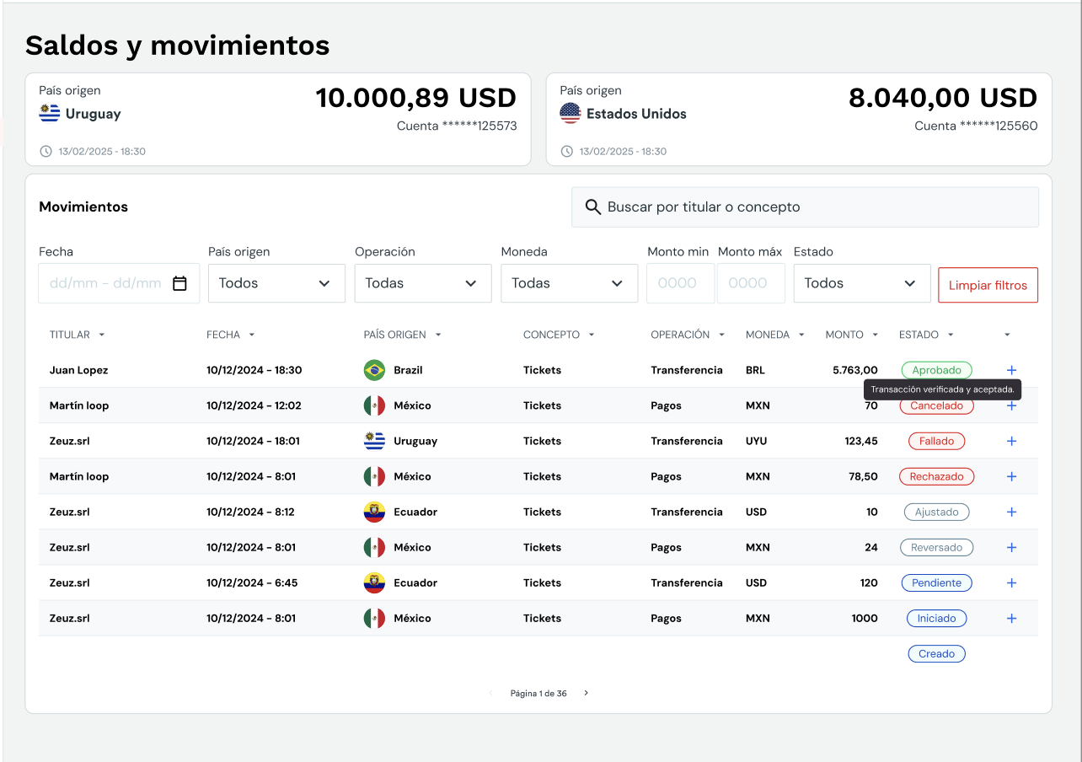Click the UYU currency cell
Screen dimensions: 1082x762
[x=756, y=441]
